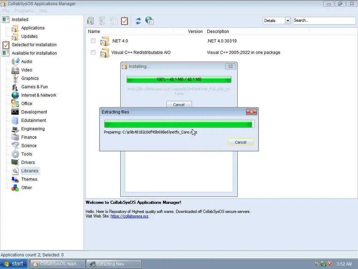Select the Drivers category

coord(28,163)
